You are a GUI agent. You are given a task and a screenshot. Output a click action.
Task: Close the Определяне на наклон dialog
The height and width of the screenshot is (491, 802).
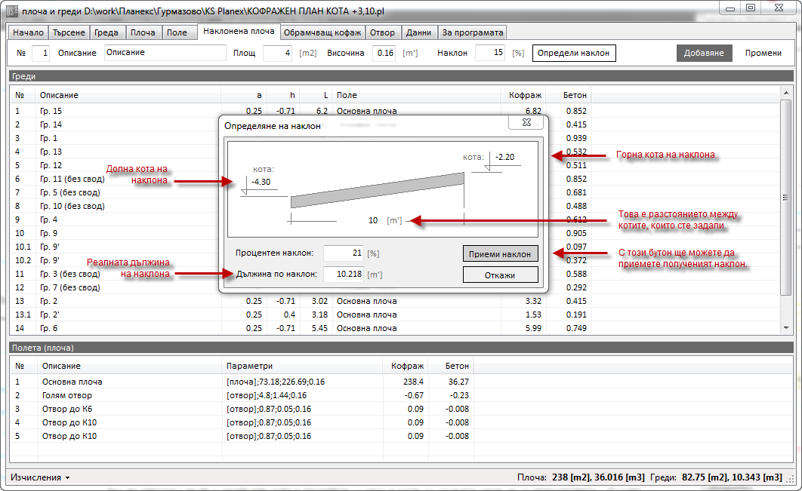click(526, 122)
